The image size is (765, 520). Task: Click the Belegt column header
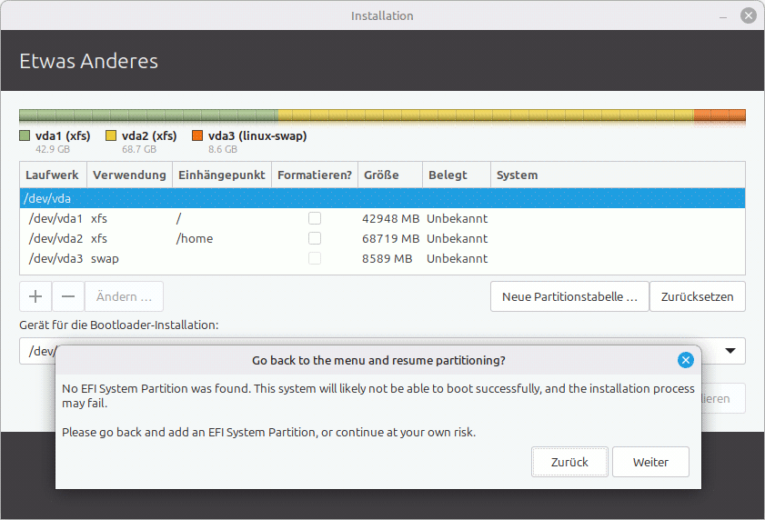[457, 175]
